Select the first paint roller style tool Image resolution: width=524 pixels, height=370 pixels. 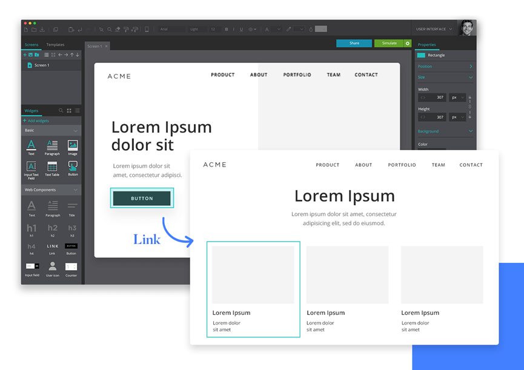[126, 30]
